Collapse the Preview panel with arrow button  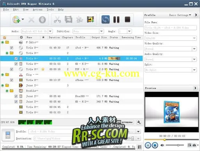195,88
